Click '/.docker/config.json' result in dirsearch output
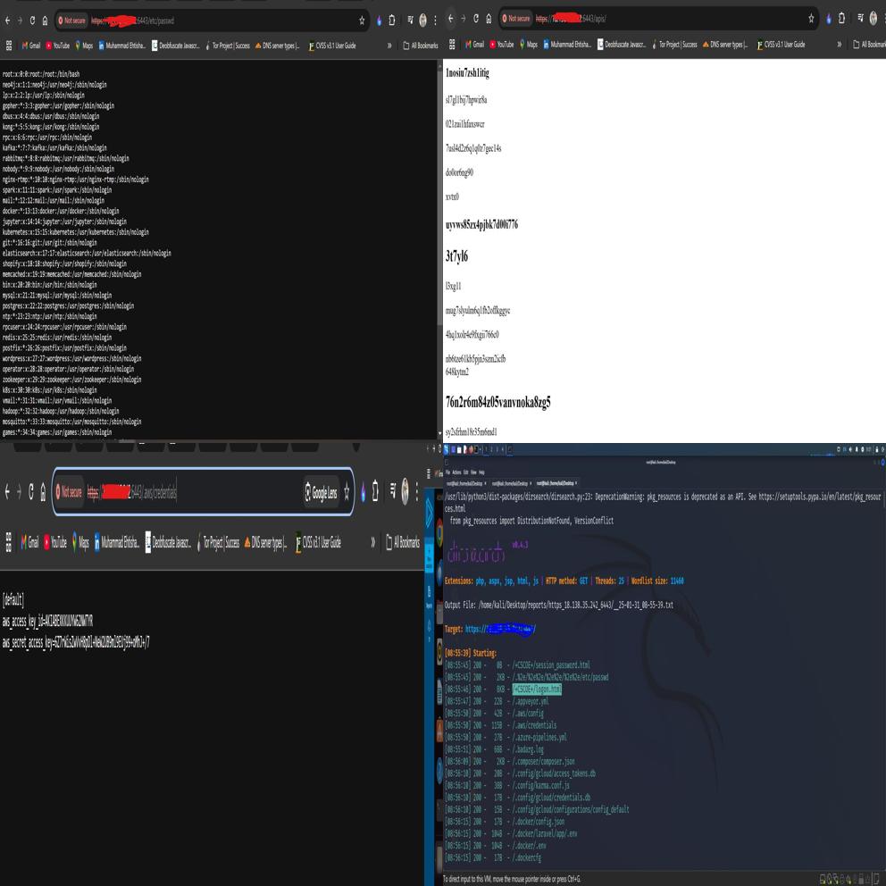The width and height of the screenshot is (886, 886). click(538, 822)
